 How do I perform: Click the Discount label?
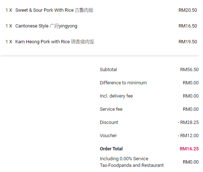[x=109, y=122]
